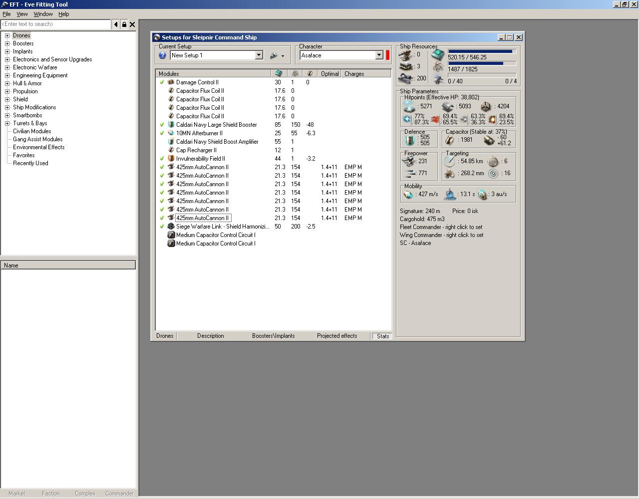This screenshot has height=499, width=639.
Task: Click the EM resistance icon
Action: pyautogui.click(x=407, y=119)
